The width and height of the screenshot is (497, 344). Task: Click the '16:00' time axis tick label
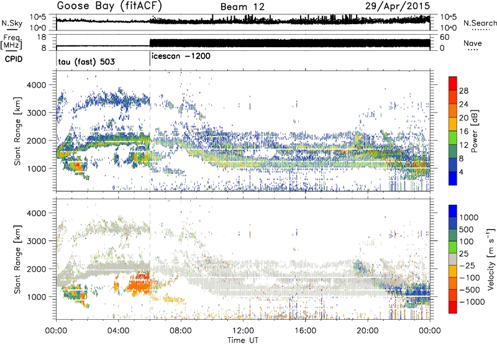tap(305, 331)
